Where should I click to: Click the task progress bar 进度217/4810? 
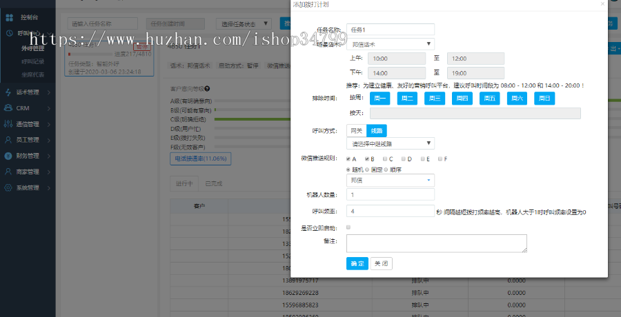coord(91,54)
